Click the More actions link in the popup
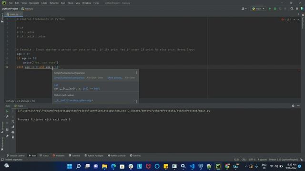 pyautogui.click(x=114, y=78)
